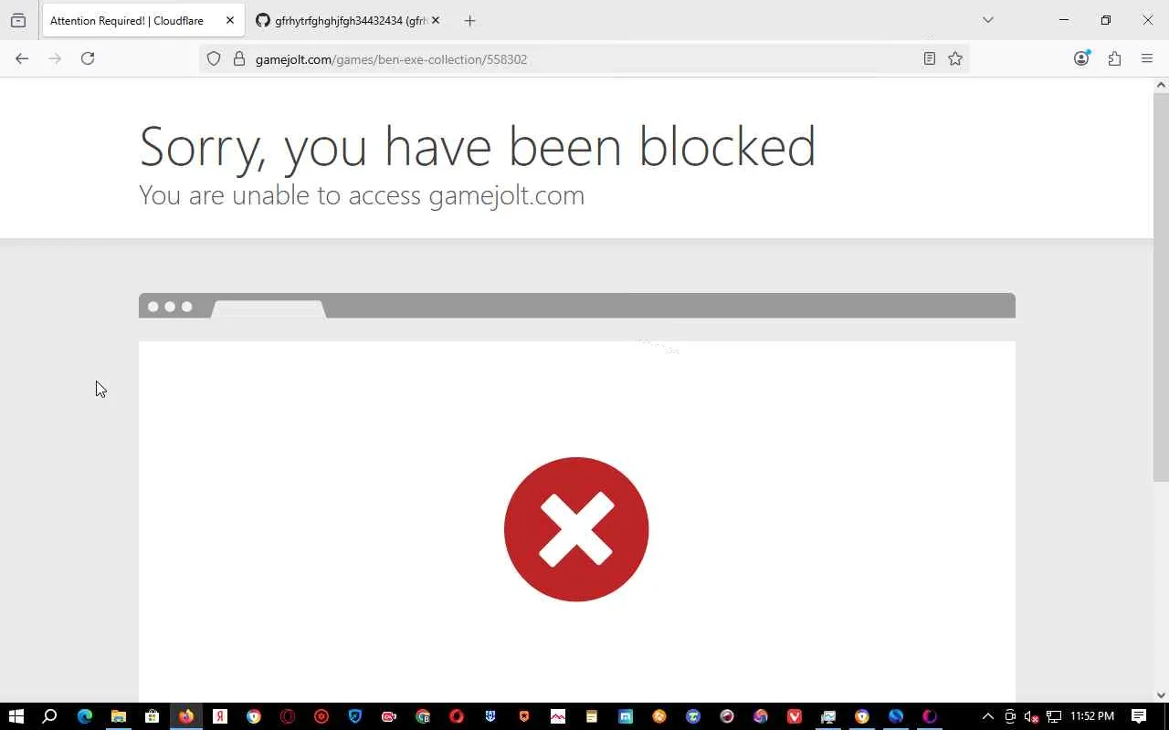The image size is (1169, 730).
Task: Expand the list all tabs chevron
Action: pos(987,20)
